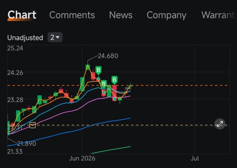Select the teal trade dot under top B marker
237x168 pixels.
[x=98, y=78]
